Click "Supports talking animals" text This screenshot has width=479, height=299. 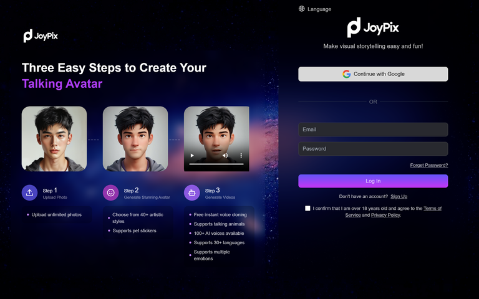tap(219, 224)
